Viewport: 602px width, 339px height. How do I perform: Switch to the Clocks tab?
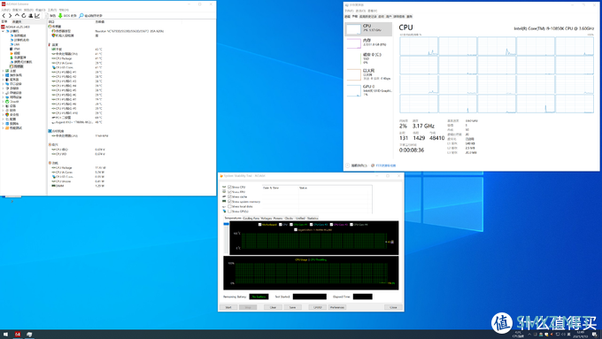point(289,218)
